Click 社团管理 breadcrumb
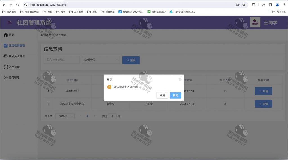 point(61,35)
